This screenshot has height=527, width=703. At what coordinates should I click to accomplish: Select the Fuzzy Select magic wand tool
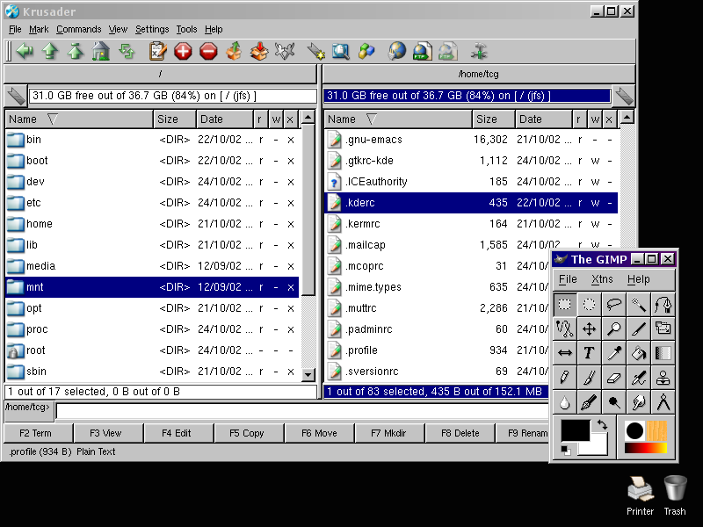[639, 305]
